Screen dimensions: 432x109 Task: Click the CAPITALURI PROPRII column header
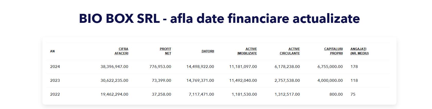(x=333, y=51)
